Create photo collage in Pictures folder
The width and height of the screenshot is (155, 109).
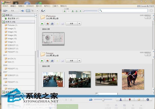point(47,24)
